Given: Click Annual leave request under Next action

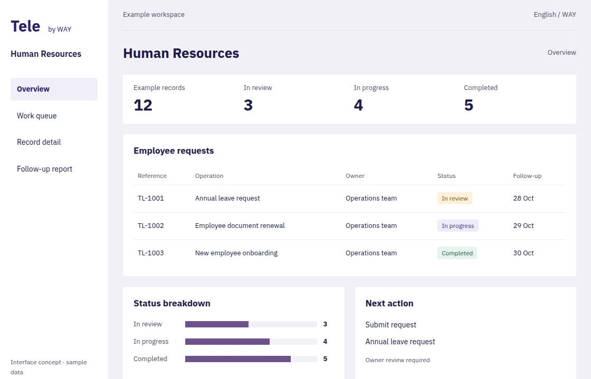Looking at the screenshot, I should [400, 342].
